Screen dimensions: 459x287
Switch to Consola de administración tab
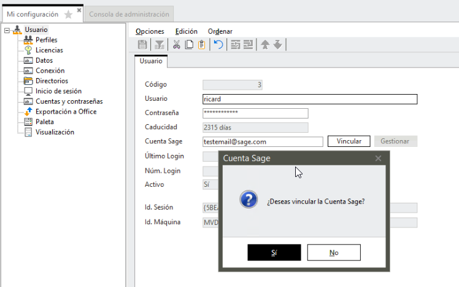point(128,14)
